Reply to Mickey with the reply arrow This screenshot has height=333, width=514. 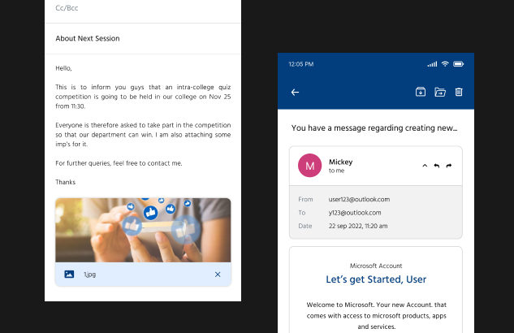point(437,166)
